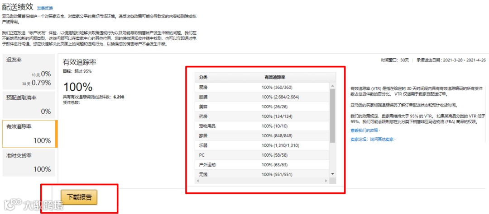Select the 准时交货率 metric tab
This screenshot has width=489, height=214.
coord(29,163)
